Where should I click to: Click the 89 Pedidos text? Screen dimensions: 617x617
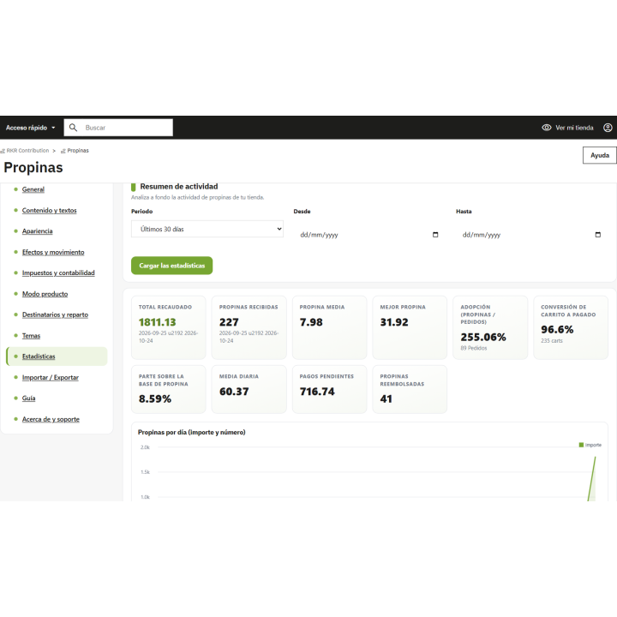click(x=474, y=348)
